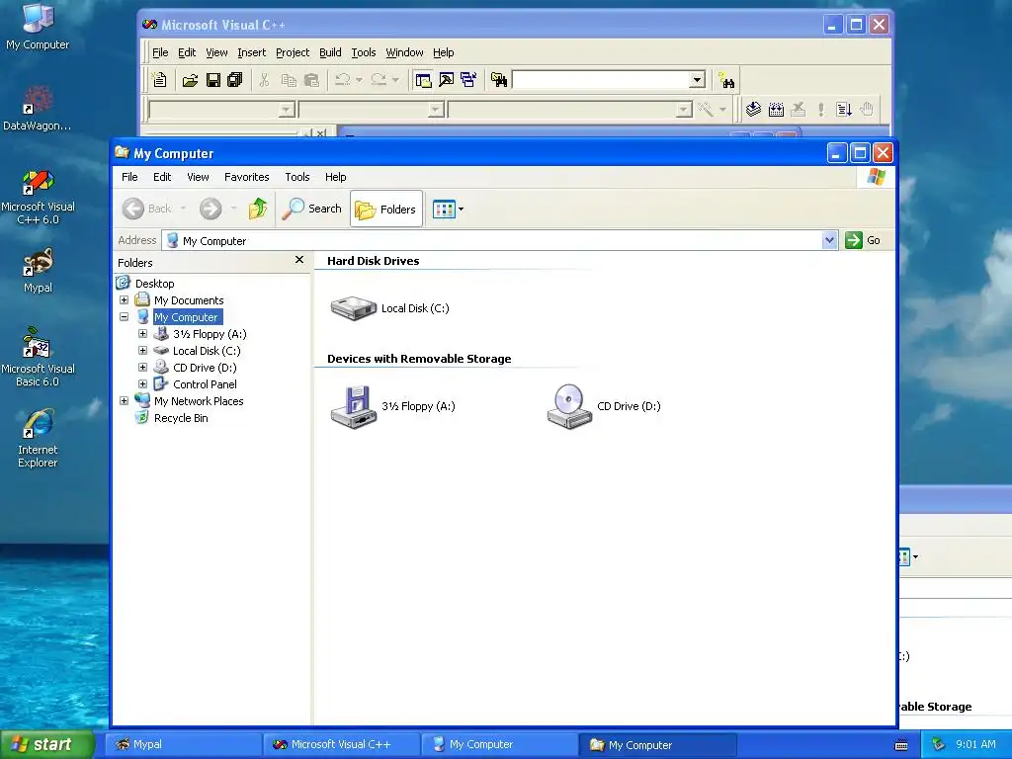This screenshot has width=1012, height=759.
Task: Click My Computer desktop icon
Action: click(x=38, y=27)
